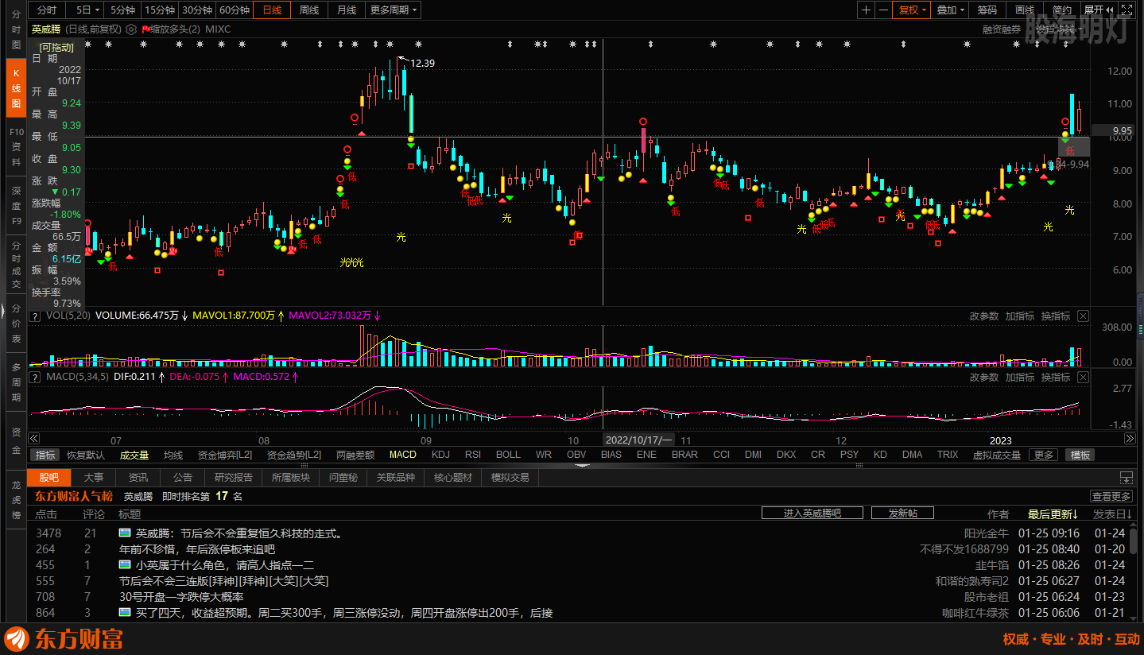The width and height of the screenshot is (1144, 655).
Task: Select 分时 chart period
Action: click(x=47, y=10)
